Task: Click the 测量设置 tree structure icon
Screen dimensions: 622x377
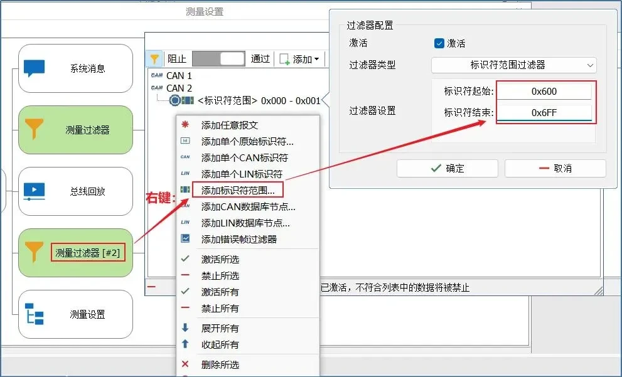Action: [x=34, y=314]
